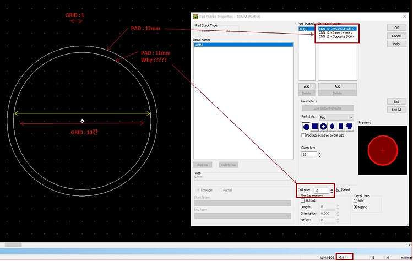The width and height of the screenshot is (413, 261).
Task: Click Add under the layer list
Action: [338, 86]
